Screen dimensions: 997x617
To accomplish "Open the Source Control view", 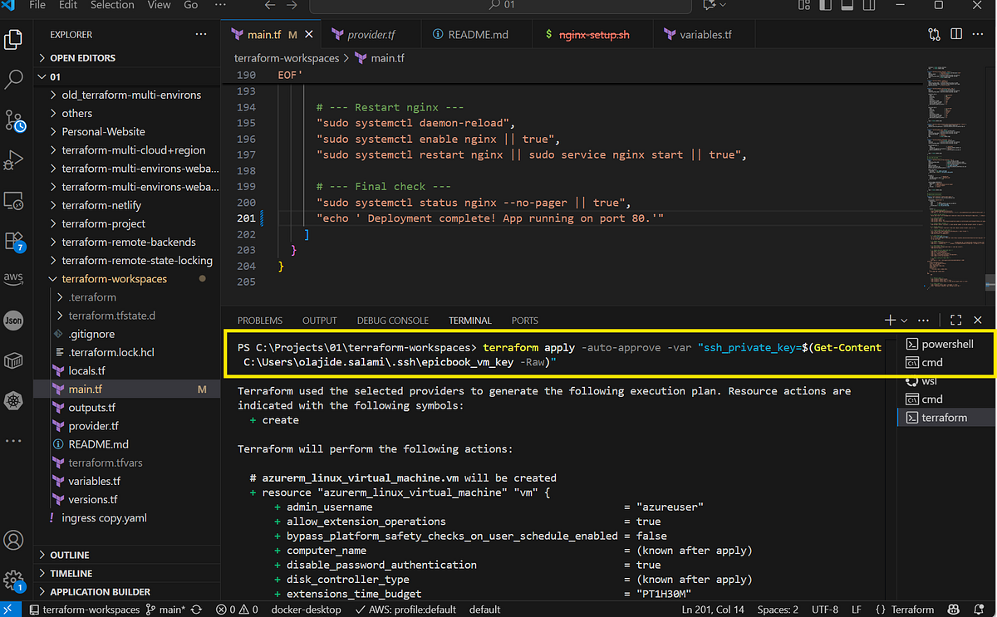I will pos(13,121).
